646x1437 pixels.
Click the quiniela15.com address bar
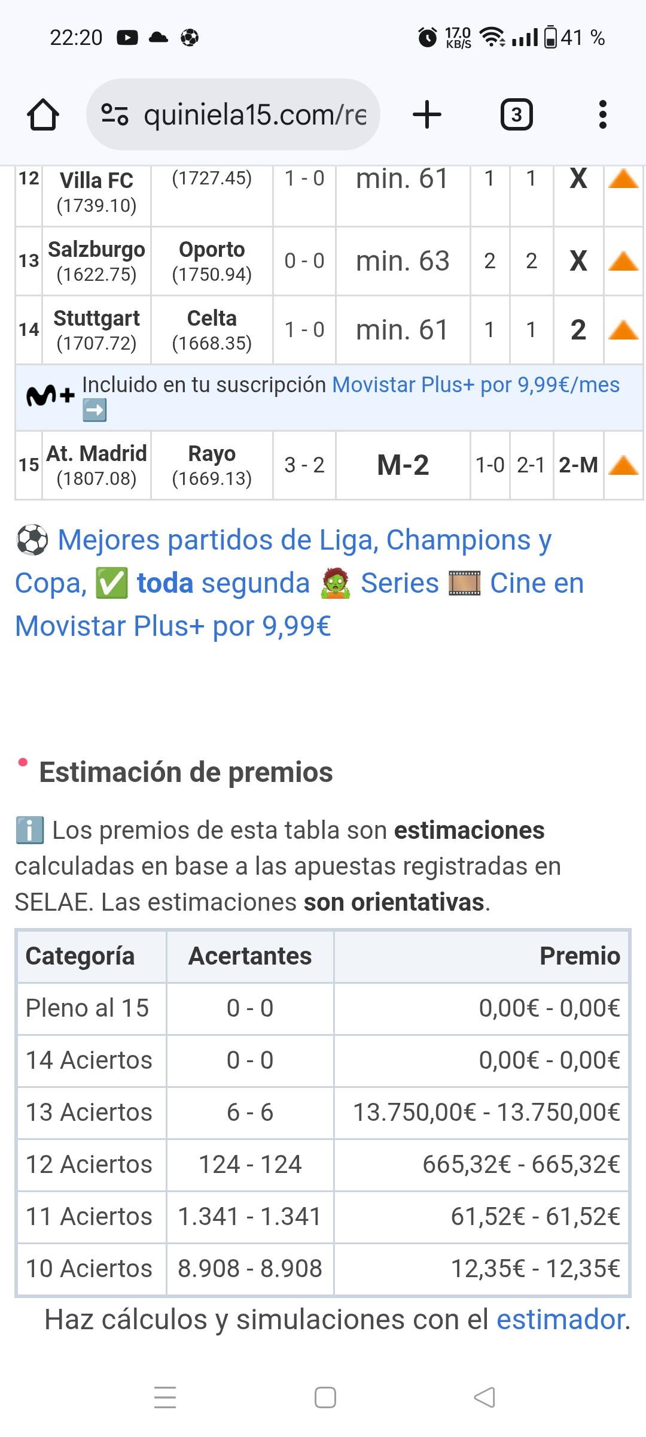pyautogui.click(x=255, y=114)
